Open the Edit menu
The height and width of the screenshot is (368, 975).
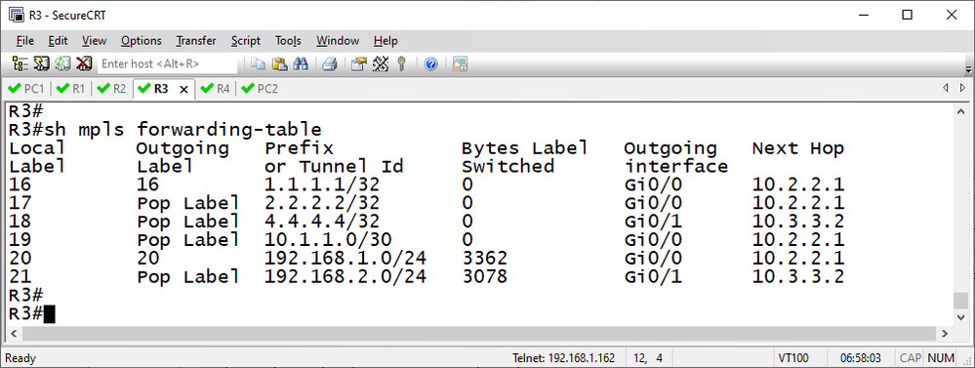pyautogui.click(x=58, y=41)
